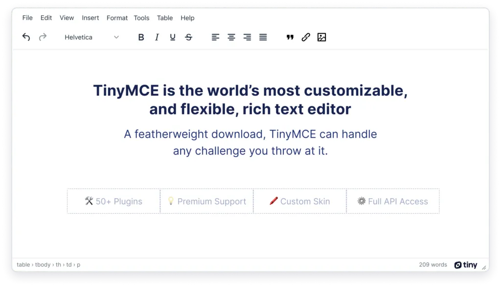Insert an image using the image icon
Screen dimensions: 501x287
321,37
